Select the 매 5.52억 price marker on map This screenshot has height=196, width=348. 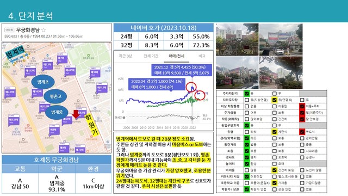tap(14, 120)
